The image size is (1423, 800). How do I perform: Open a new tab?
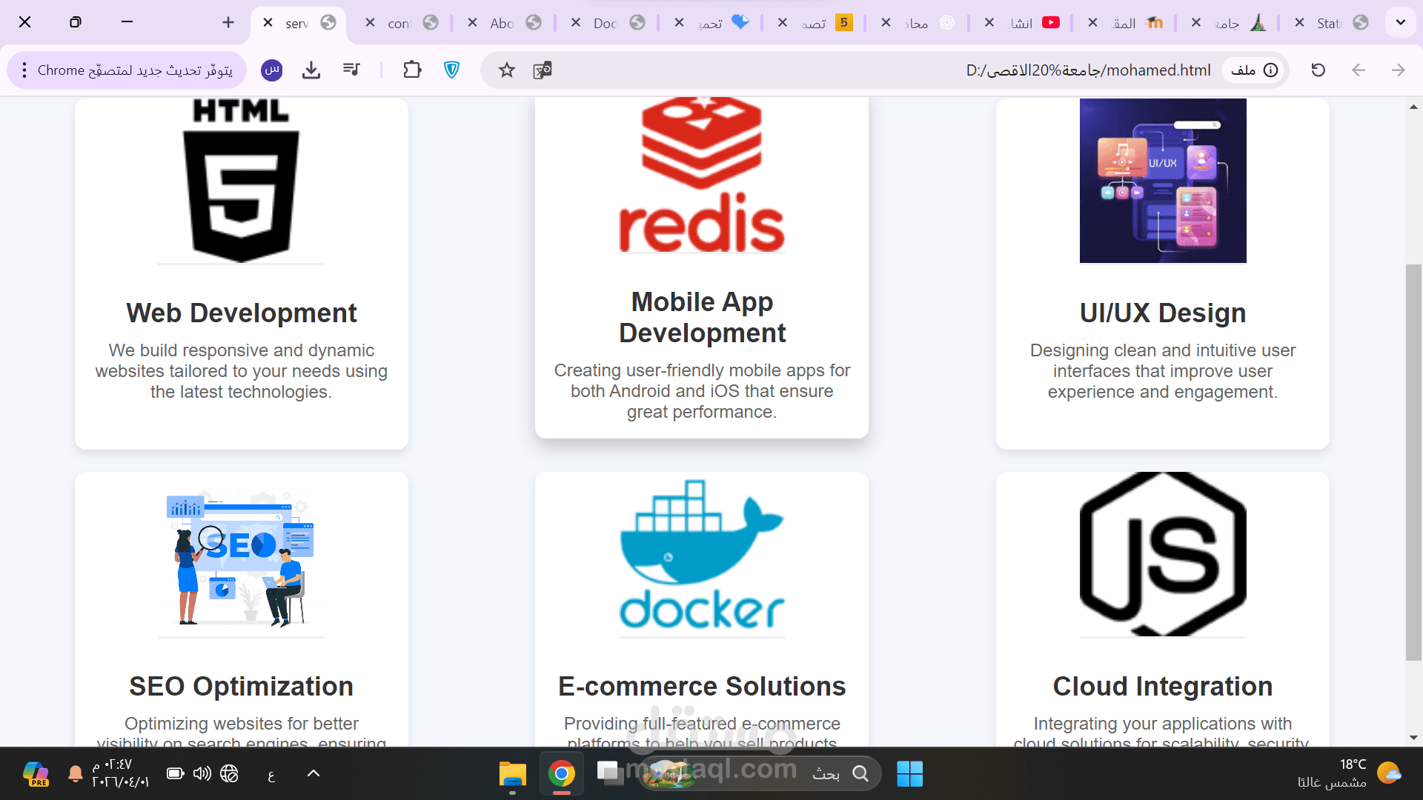coord(228,23)
